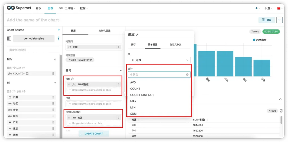Click the copy icon beside 7 rows
This screenshot has width=288, height=142.
click(281, 111)
